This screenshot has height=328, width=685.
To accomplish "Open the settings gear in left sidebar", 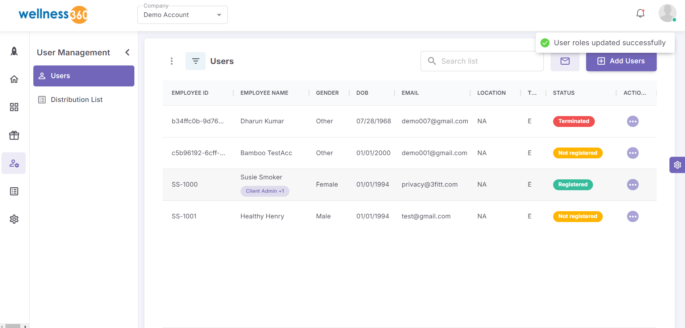I will (14, 219).
